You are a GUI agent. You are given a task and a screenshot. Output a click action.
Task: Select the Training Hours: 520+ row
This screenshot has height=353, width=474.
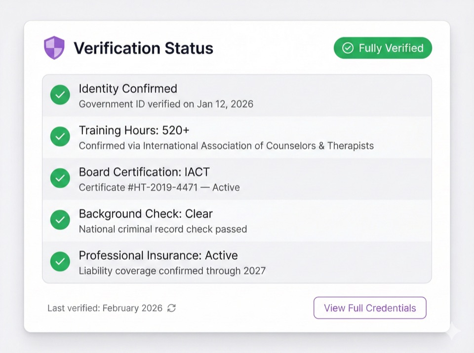237,137
